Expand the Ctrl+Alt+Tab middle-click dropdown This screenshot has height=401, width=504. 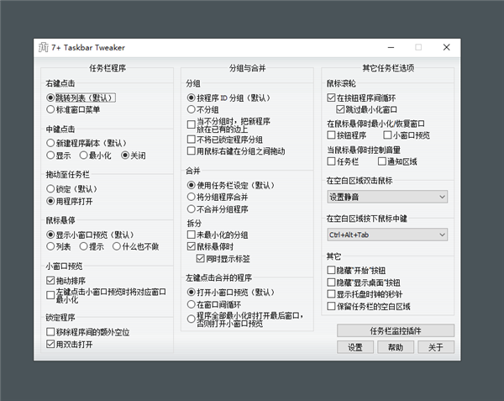[x=387, y=235]
